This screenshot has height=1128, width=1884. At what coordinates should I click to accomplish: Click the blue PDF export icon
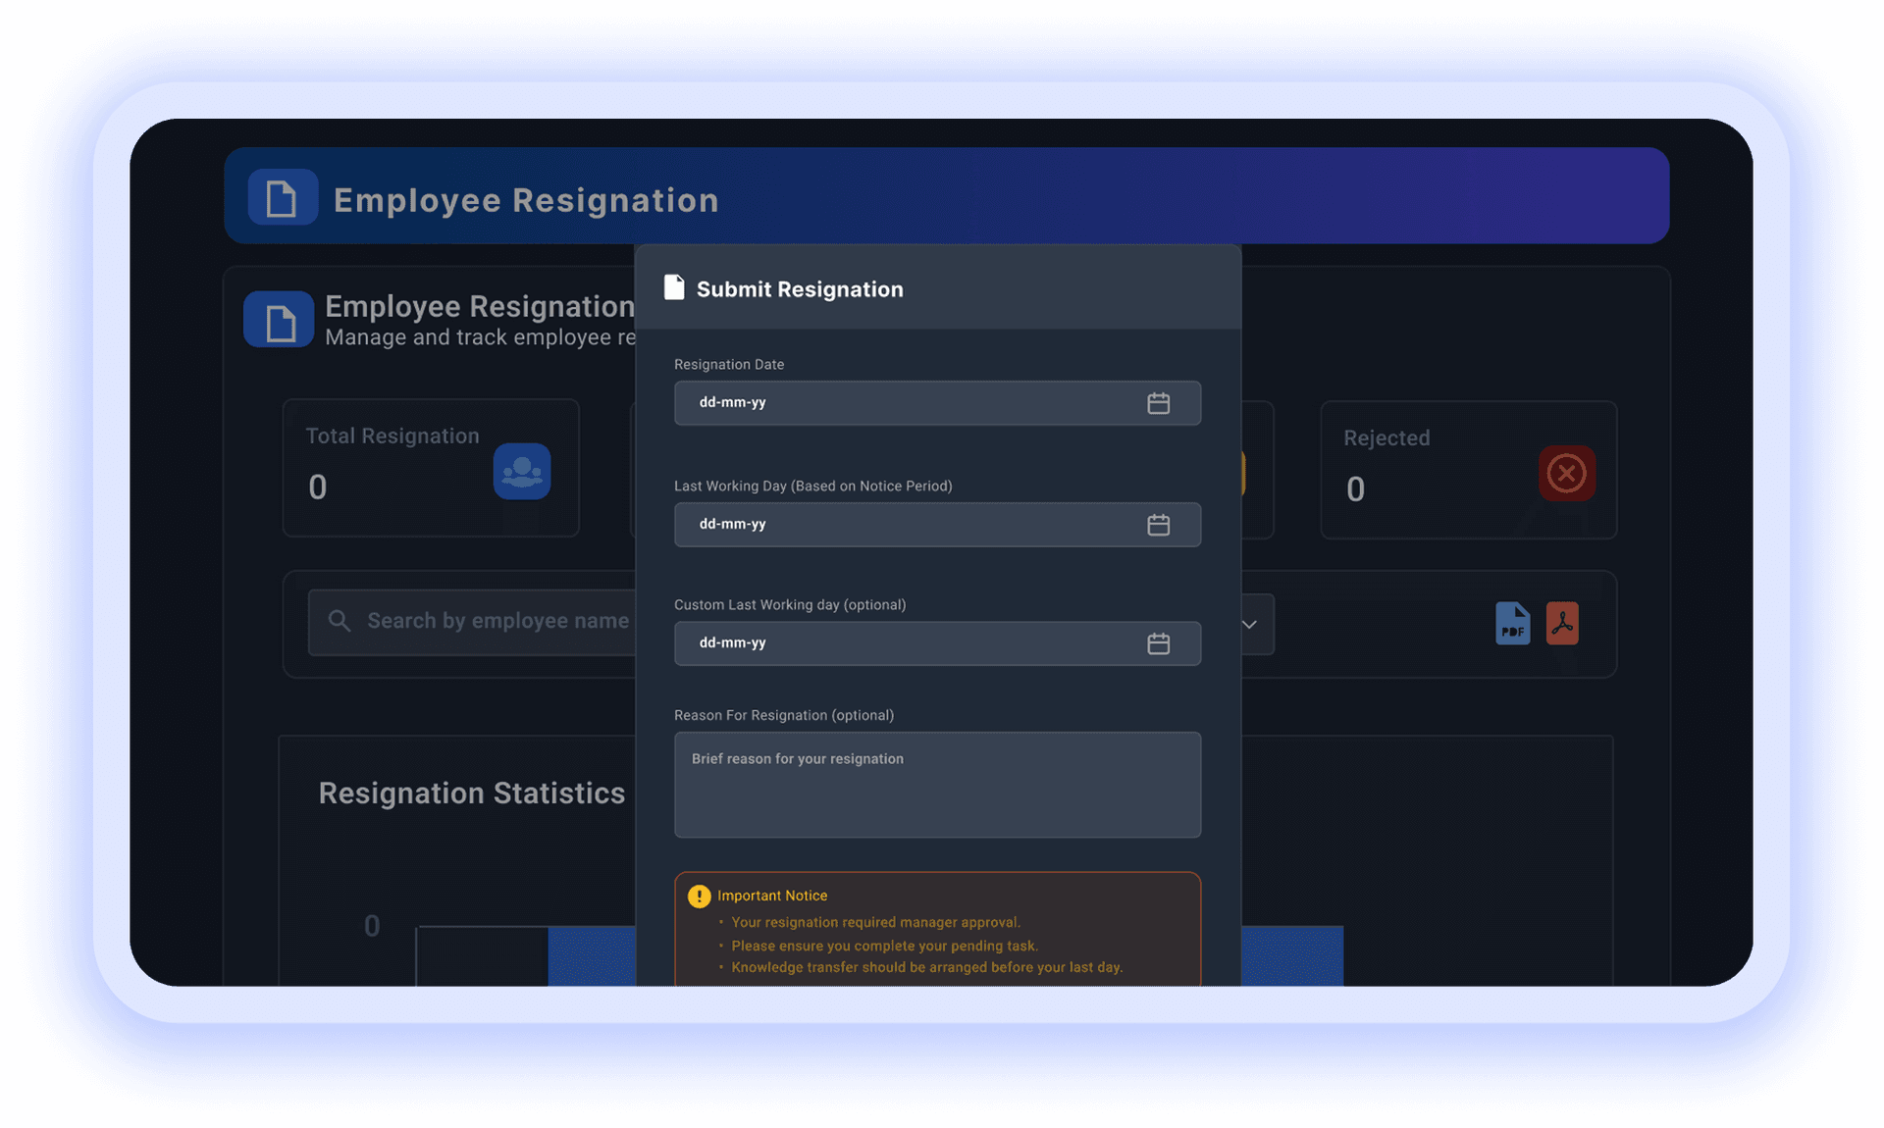[x=1512, y=623]
